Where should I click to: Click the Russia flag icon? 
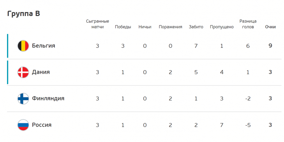click(23, 125)
